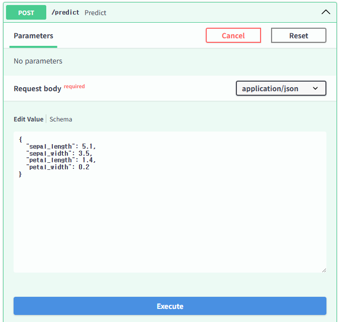Switch to the Schema view
Viewport: 339px width, 322px height.
[x=61, y=119]
